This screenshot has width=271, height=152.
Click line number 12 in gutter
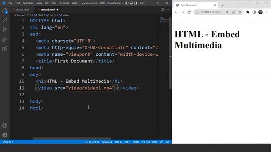tap(22, 95)
